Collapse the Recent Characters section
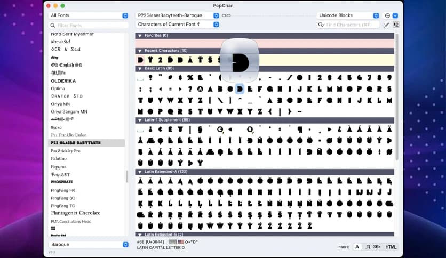Screen dimensions: 446x258 tap(140, 51)
